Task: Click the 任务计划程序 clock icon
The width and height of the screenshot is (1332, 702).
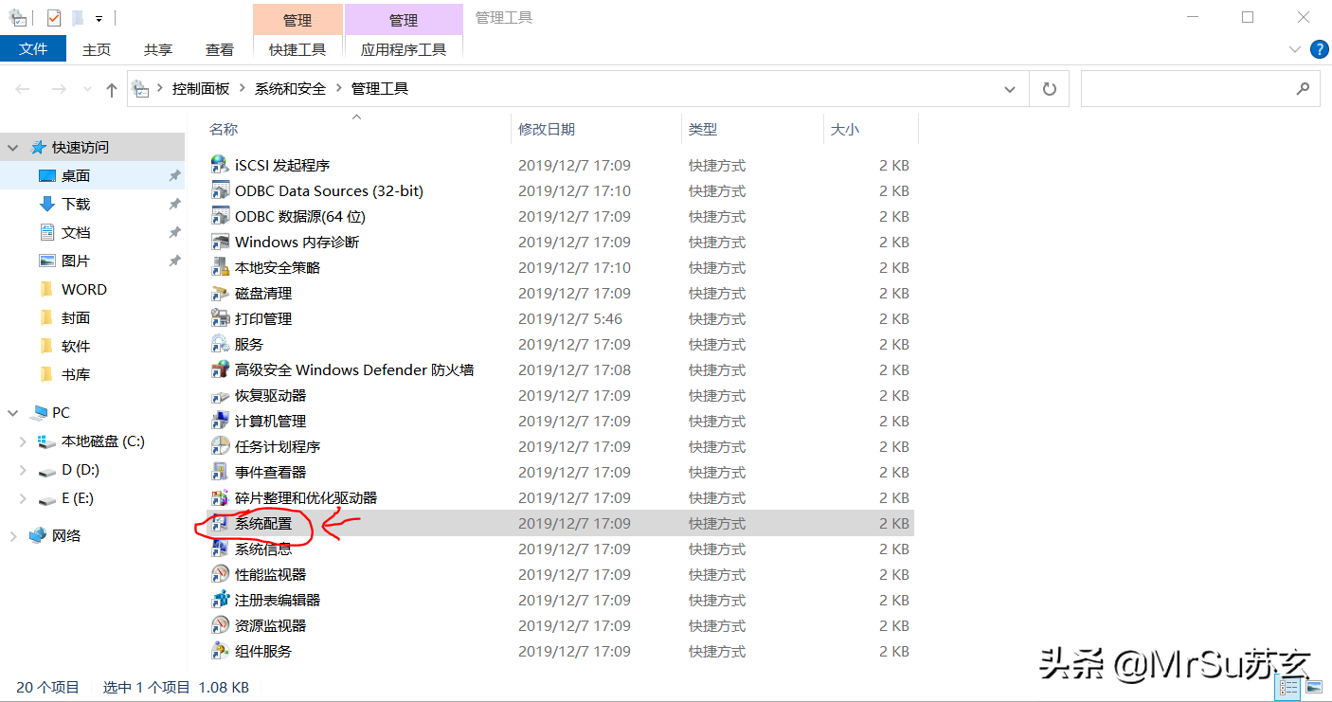Action: point(220,446)
